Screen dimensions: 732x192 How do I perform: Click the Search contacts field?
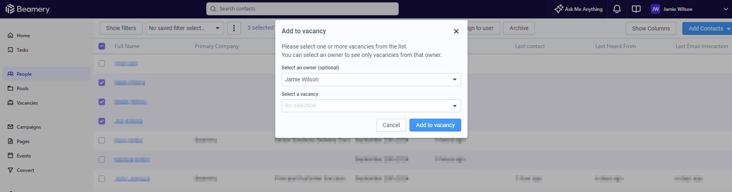[x=302, y=9]
